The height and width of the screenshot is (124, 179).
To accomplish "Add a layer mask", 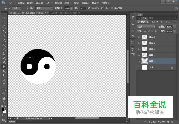I will 154,122.
